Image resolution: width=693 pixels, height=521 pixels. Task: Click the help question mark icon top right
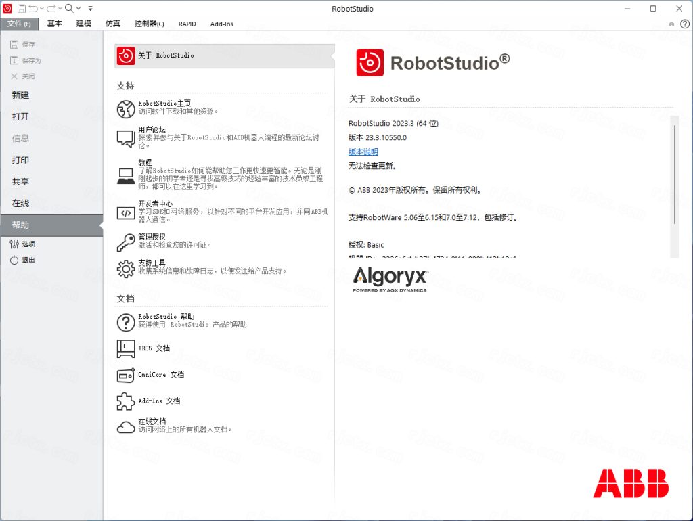tap(685, 24)
